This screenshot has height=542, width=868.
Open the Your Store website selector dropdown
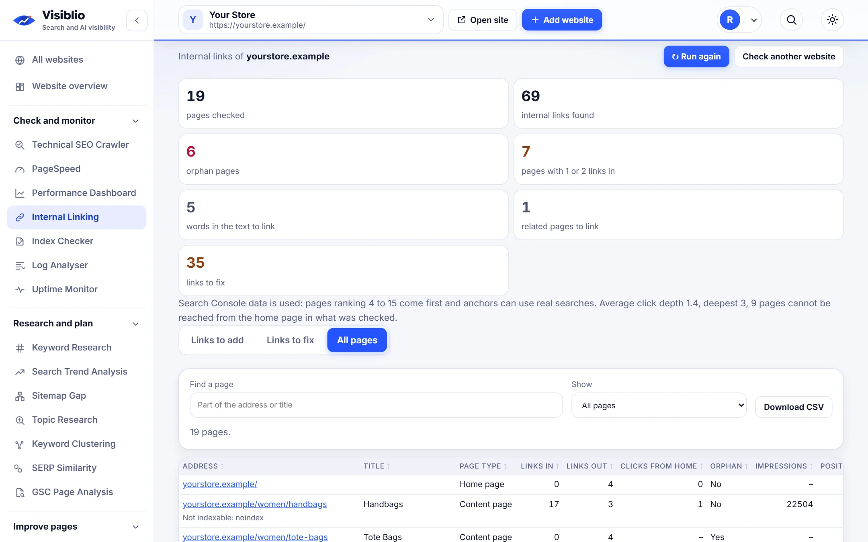pyautogui.click(x=311, y=20)
